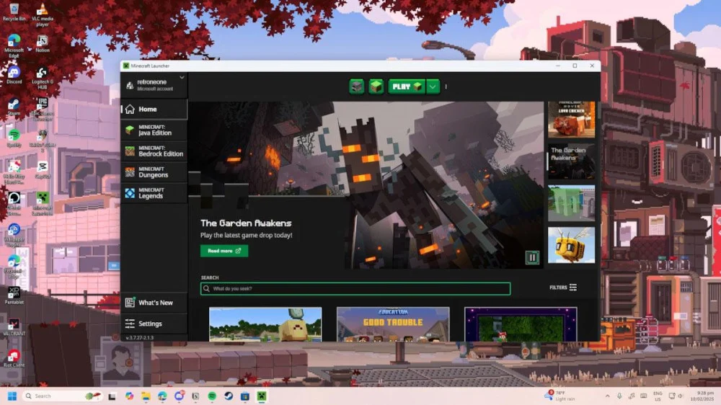
Task: Open the Good Trouble education news card
Action: [393, 324]
